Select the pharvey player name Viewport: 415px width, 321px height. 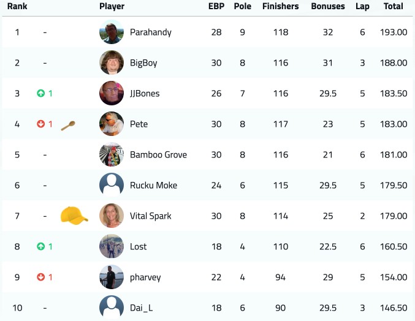coord(145,278)
